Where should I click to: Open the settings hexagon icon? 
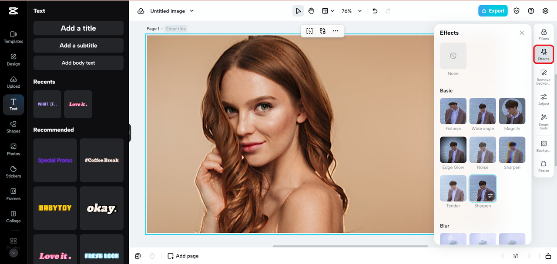click(x=546, y=11)
